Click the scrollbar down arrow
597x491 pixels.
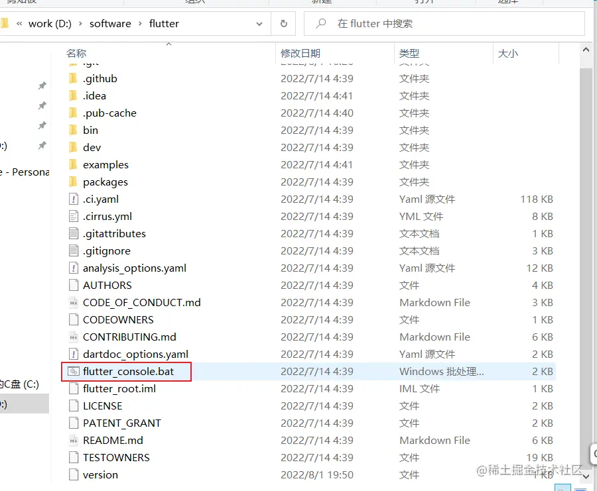pos(586,476)
